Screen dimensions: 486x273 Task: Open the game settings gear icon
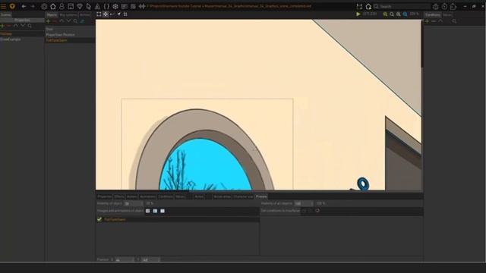click(x=44, y=6)
